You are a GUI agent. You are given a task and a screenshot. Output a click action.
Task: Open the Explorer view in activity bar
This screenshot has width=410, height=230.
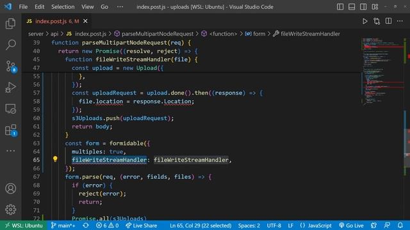tap(10, 24)
